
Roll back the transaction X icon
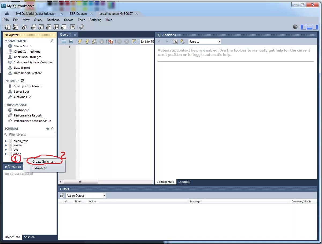pyautogui.click(x=127, y=42)
